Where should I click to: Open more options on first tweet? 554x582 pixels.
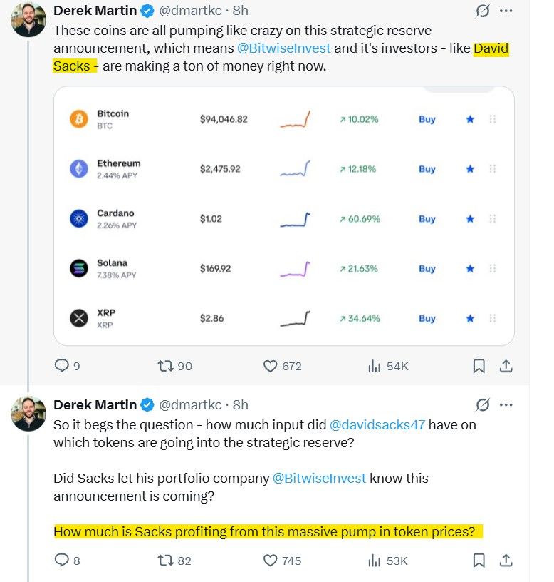506,11
